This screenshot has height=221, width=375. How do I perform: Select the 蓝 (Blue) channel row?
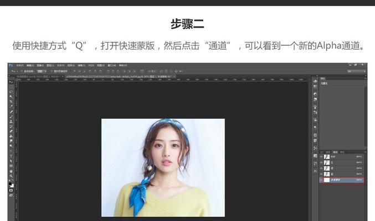pos(342,174)
